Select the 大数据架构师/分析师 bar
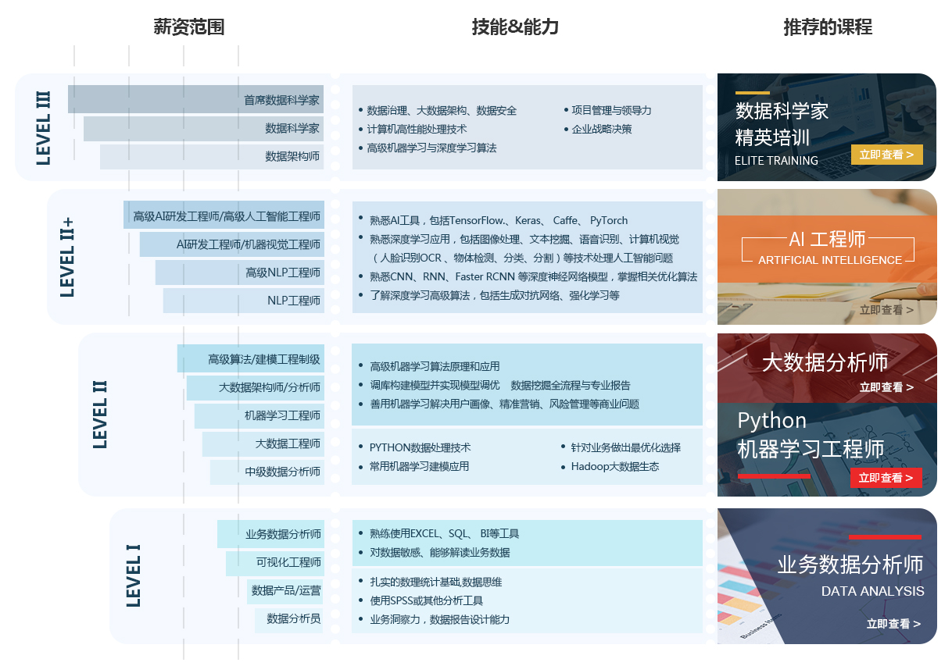The height and width of the screenshot is (666, 952). 256,388
